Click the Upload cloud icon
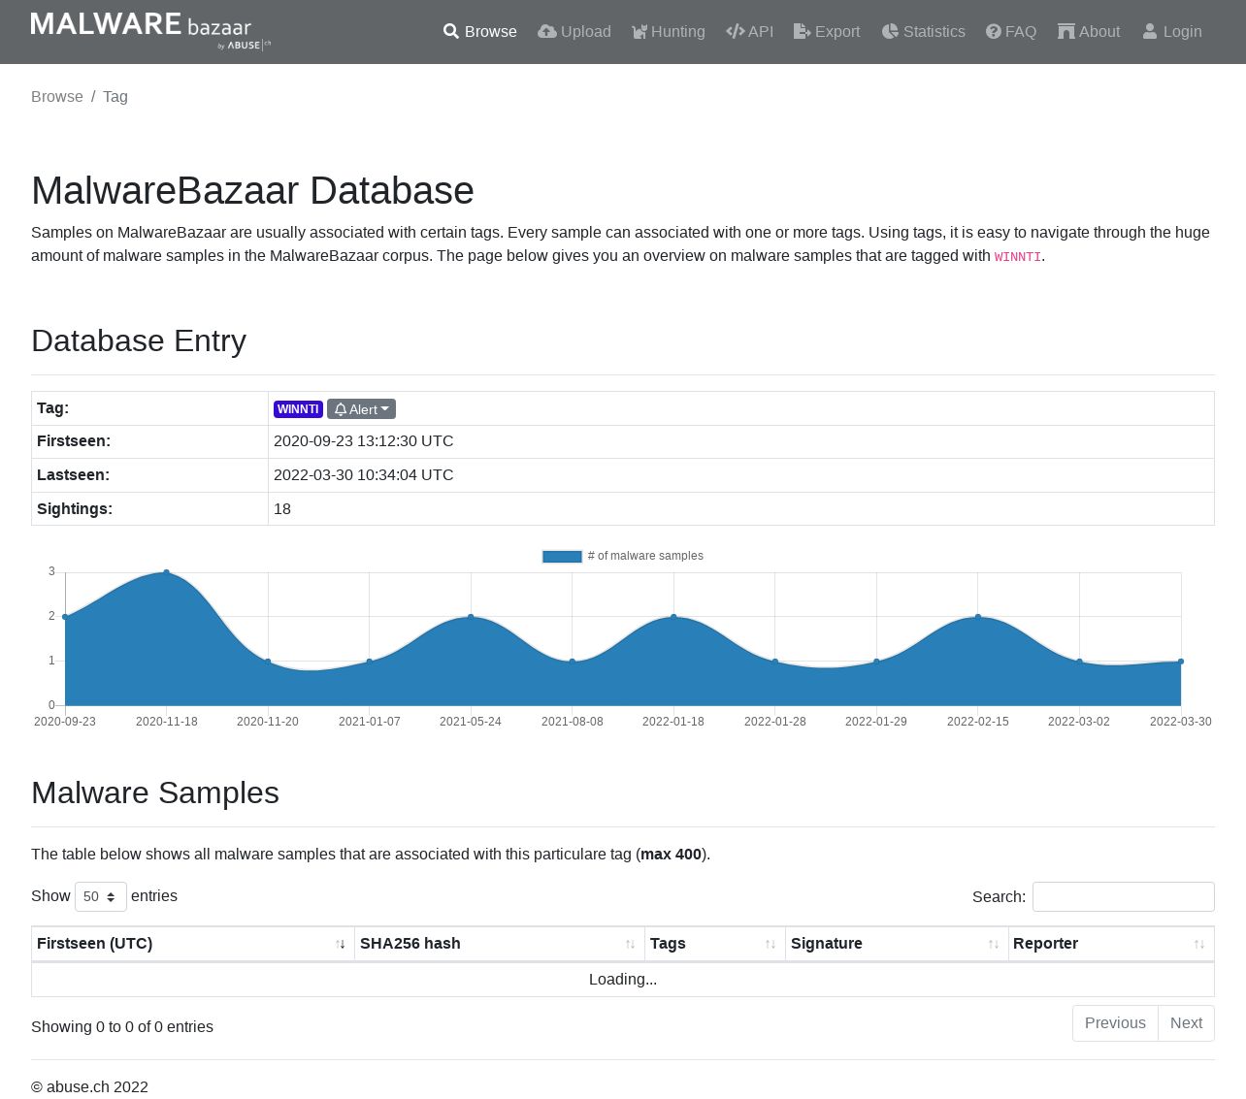 pos(547,32)
